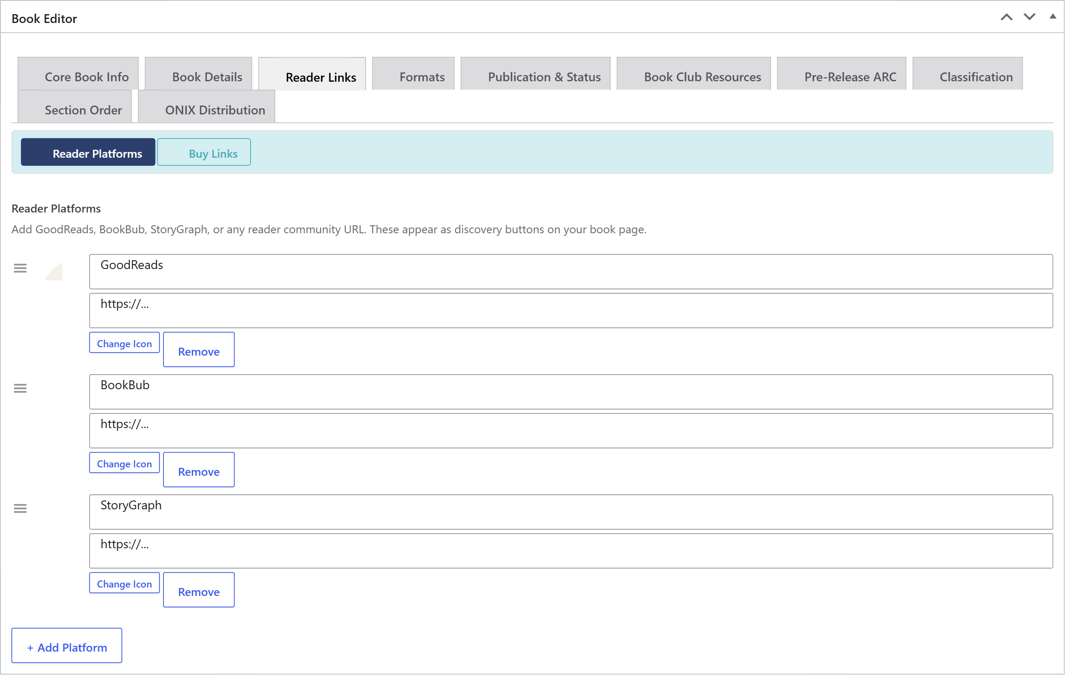Select the Reader Links tab
Image resolution: width=1065 pixels, height=675 pixels.
pos(312,74)
